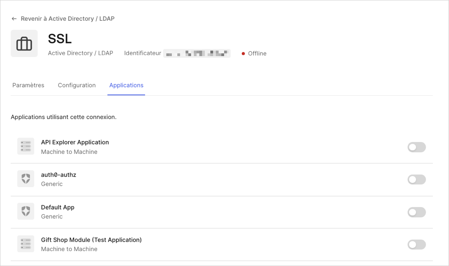Click the Default App application name
Viewport: 449px width, 266px height.
(57, 207)
